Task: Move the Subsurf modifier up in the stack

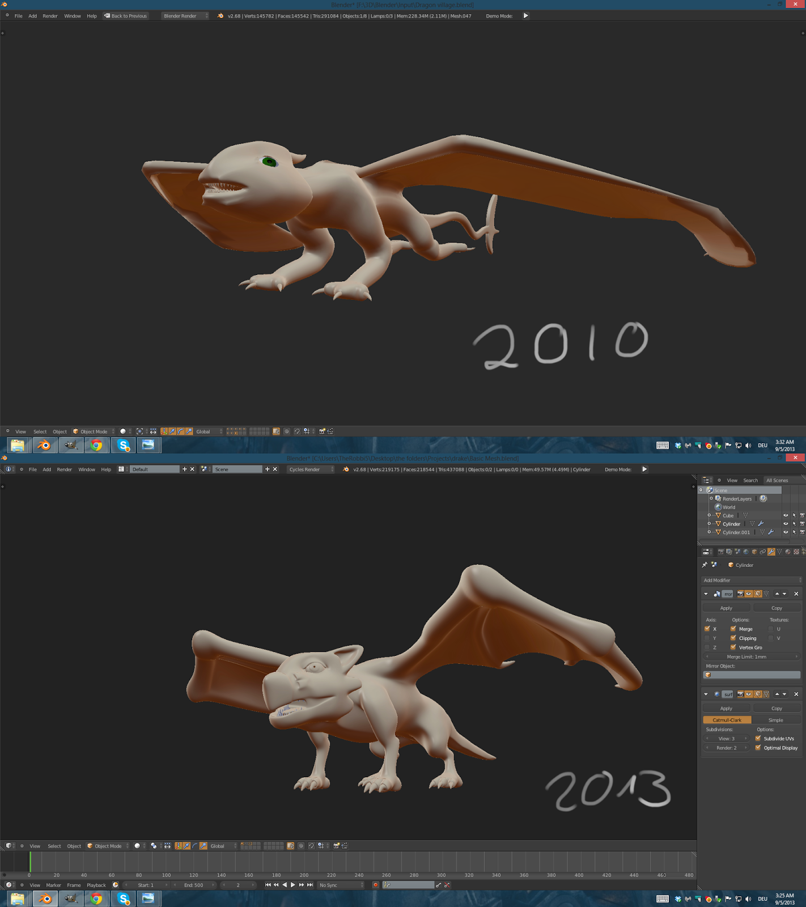Action: [777, 694]
